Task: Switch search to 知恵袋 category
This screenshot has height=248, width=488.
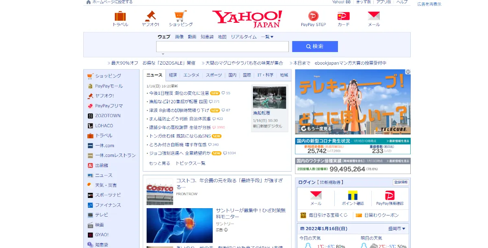Action: [x=207, y=37]
